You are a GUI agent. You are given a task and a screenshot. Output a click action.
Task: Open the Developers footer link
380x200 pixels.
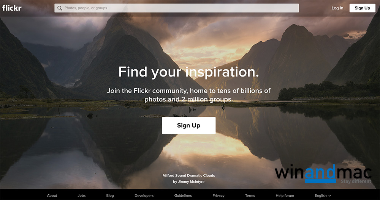[144, 196]
